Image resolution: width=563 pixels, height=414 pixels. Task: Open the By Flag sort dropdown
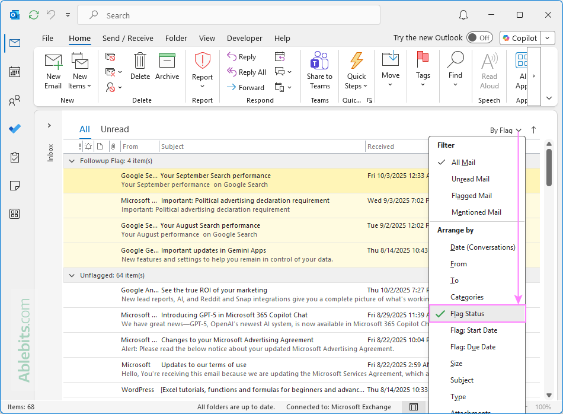pos(506,130)
